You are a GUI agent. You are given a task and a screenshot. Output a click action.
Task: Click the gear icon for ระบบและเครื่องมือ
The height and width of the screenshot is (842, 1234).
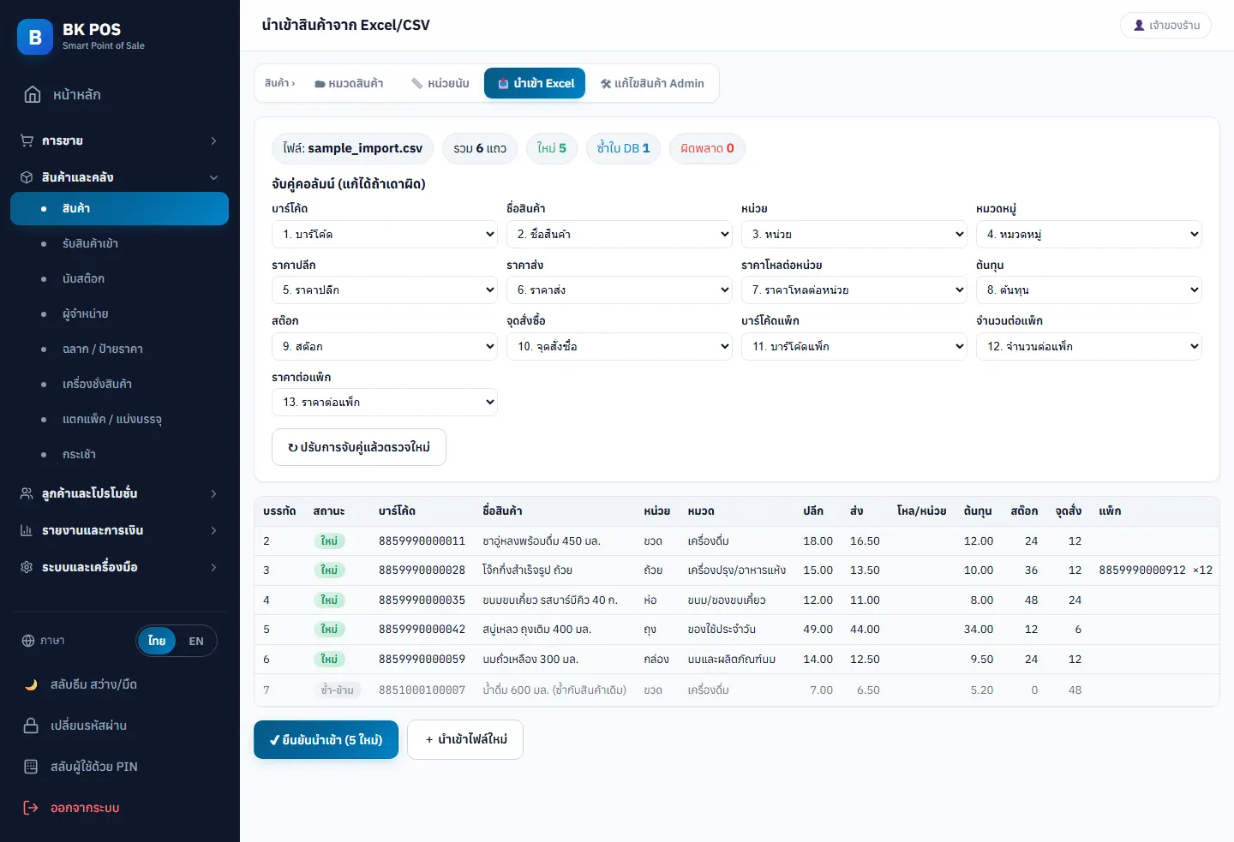point(27,567)
